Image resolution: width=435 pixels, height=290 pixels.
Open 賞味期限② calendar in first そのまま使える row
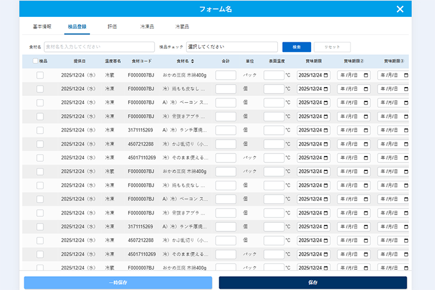pyautogui.click(x=366, y=158)
